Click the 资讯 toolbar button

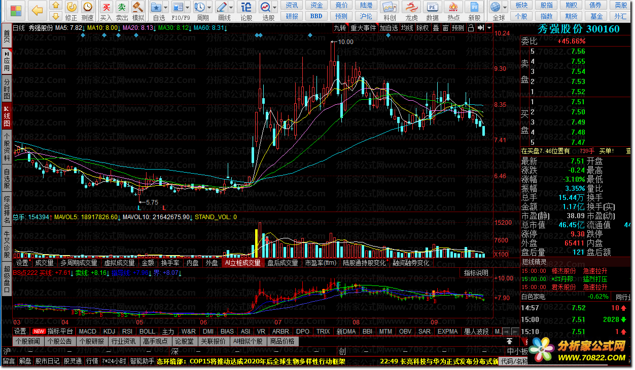(x=292, y=5)
